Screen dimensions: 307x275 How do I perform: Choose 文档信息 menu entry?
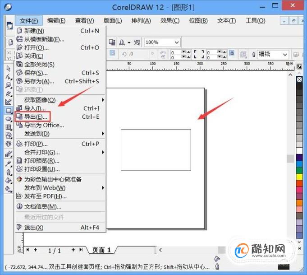point(60,206)
